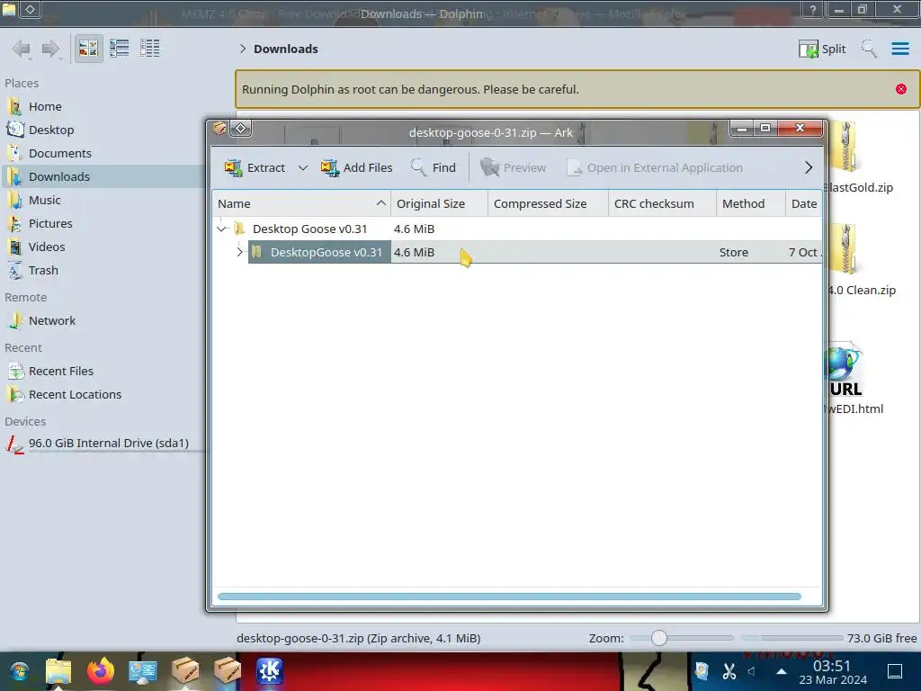Screen dimensions: 921x691
Task: Open file manager from taskbar
Action: tap(58, 671)
